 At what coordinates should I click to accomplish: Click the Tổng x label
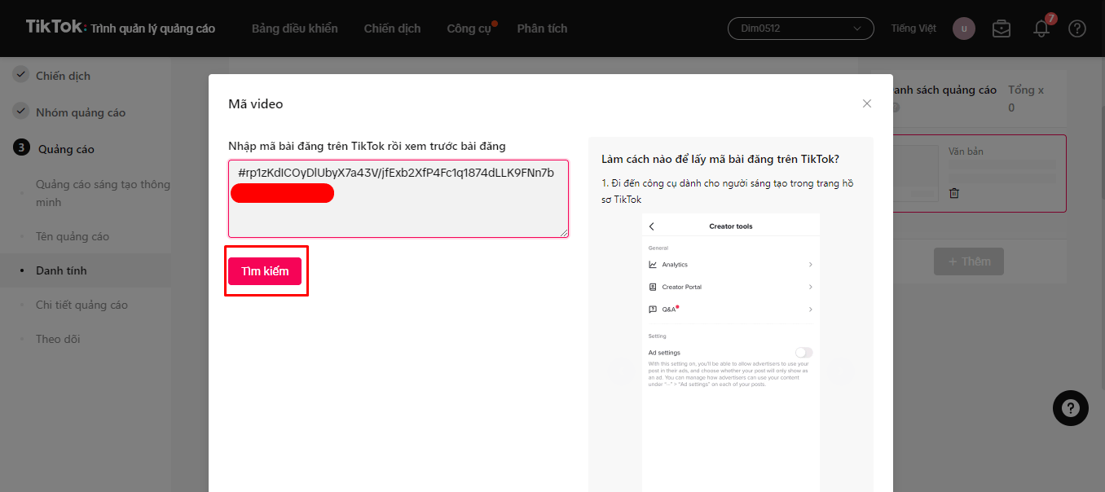click(1026, 90)
